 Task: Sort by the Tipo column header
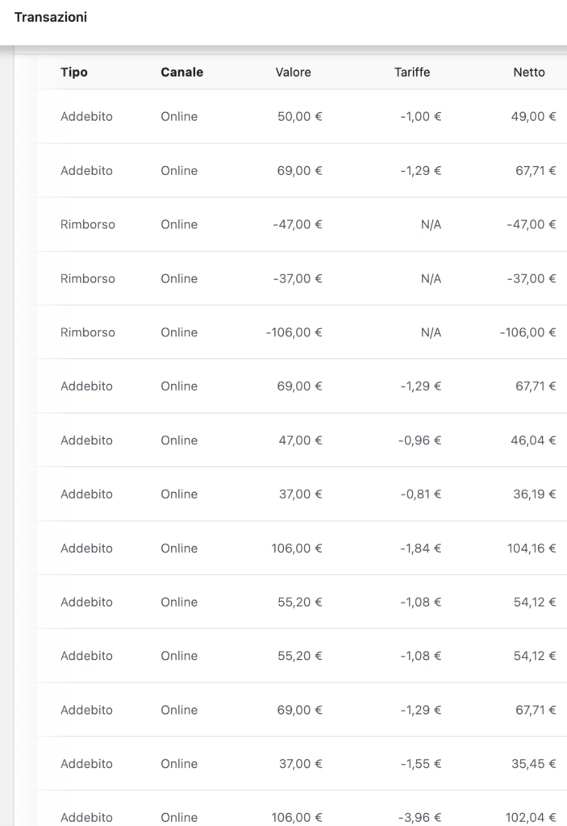[x=74, y=72]
